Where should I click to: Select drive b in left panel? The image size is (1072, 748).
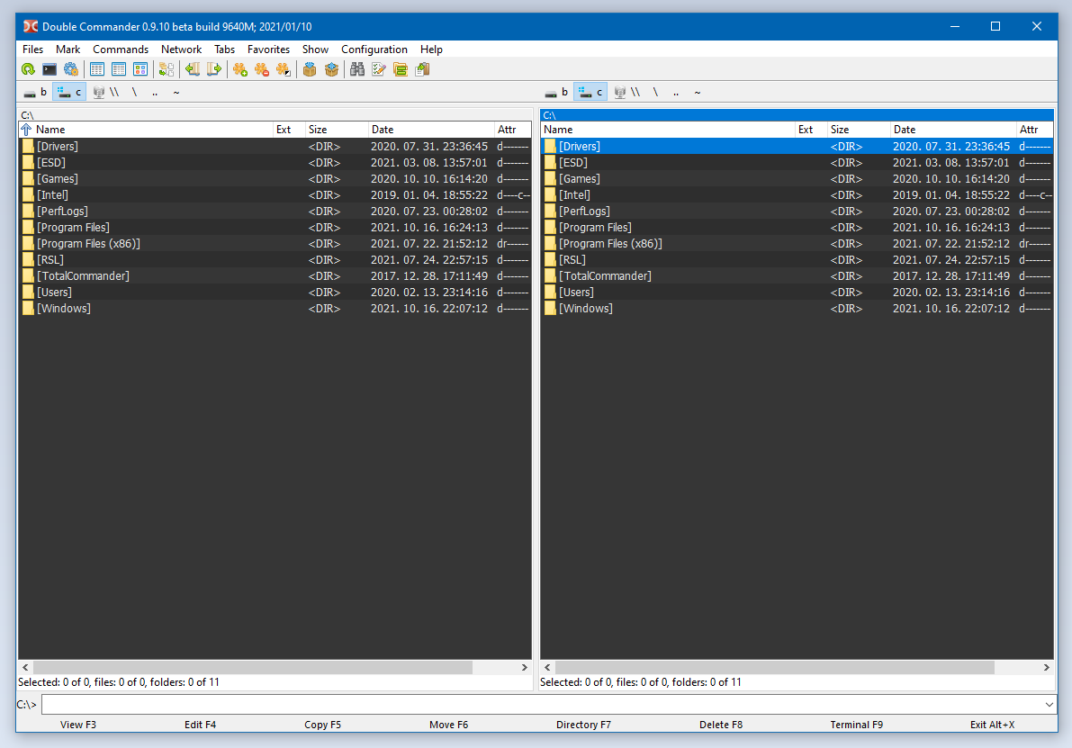pyautogui.click(x=35, y=93)
